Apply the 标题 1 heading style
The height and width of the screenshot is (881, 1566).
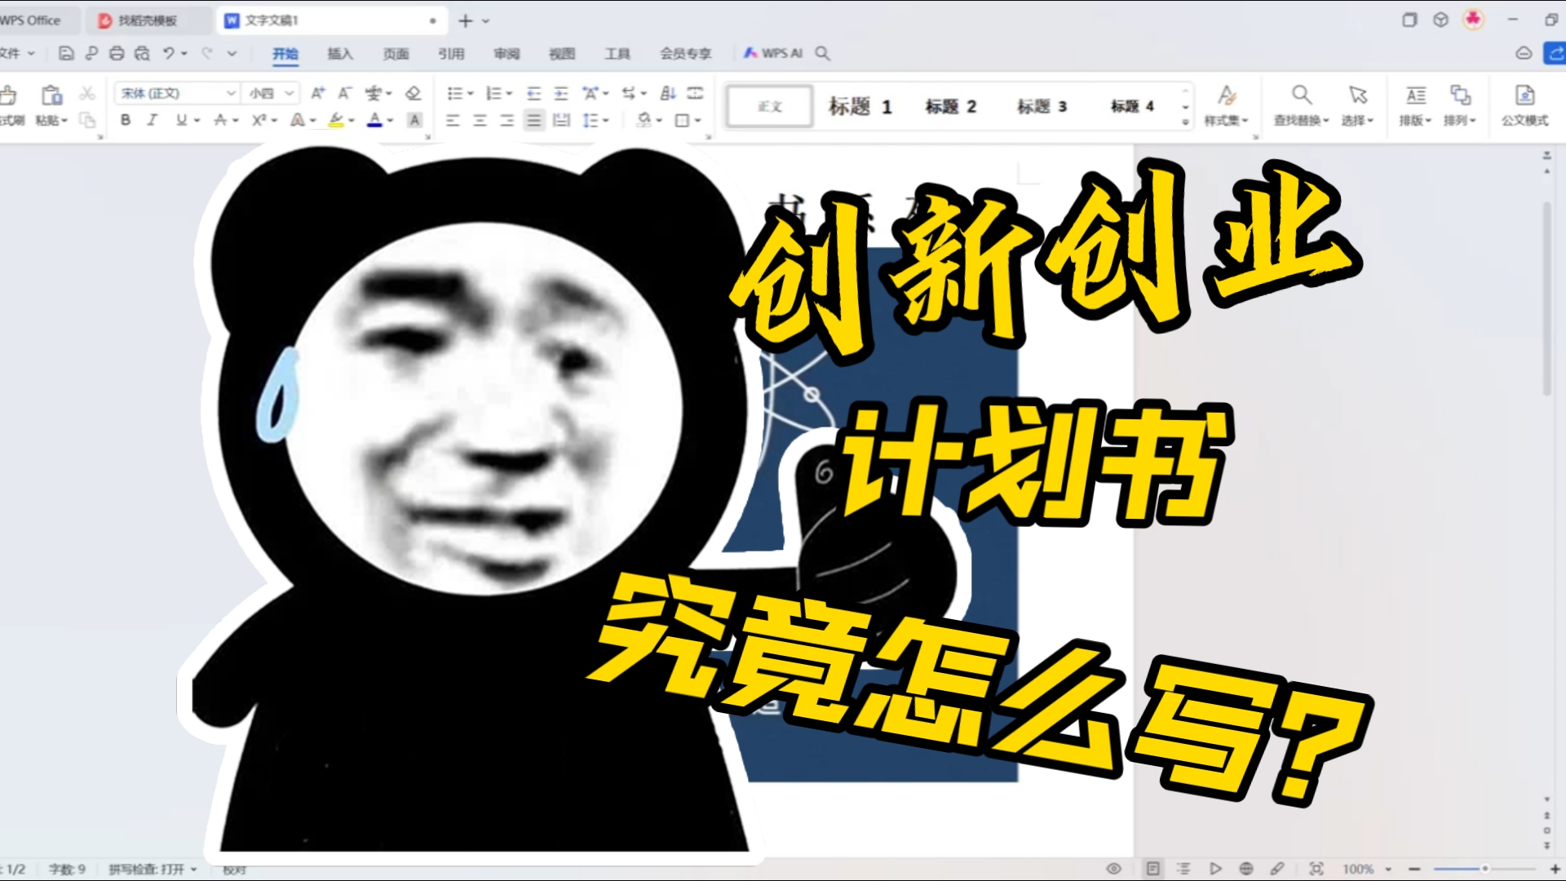click(860, 106)
